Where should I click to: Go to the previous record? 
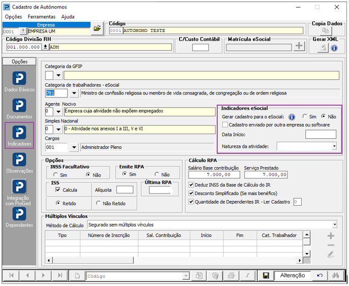pos(27,275)
